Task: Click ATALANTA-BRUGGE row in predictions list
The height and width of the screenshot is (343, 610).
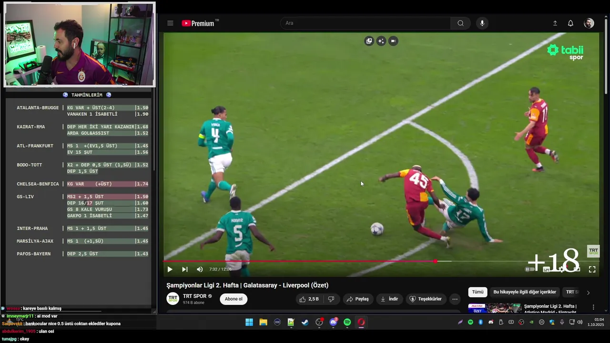Action: click(x=82, y=108)
